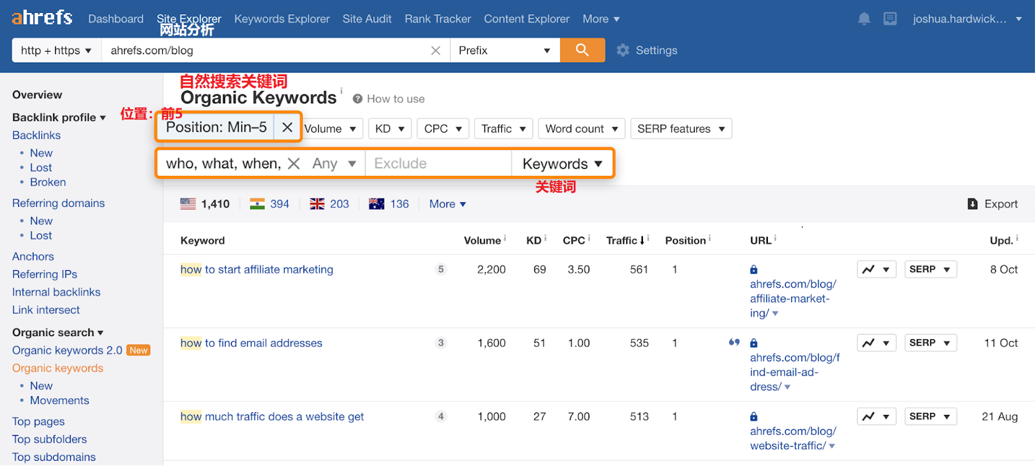Click the Export download icon

click(972, 204)
